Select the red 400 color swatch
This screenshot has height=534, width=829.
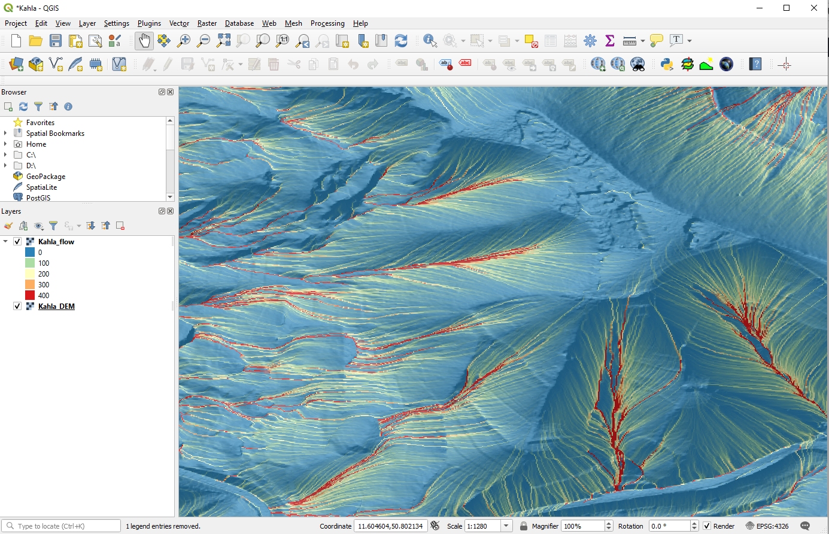[x=31, y=295]
